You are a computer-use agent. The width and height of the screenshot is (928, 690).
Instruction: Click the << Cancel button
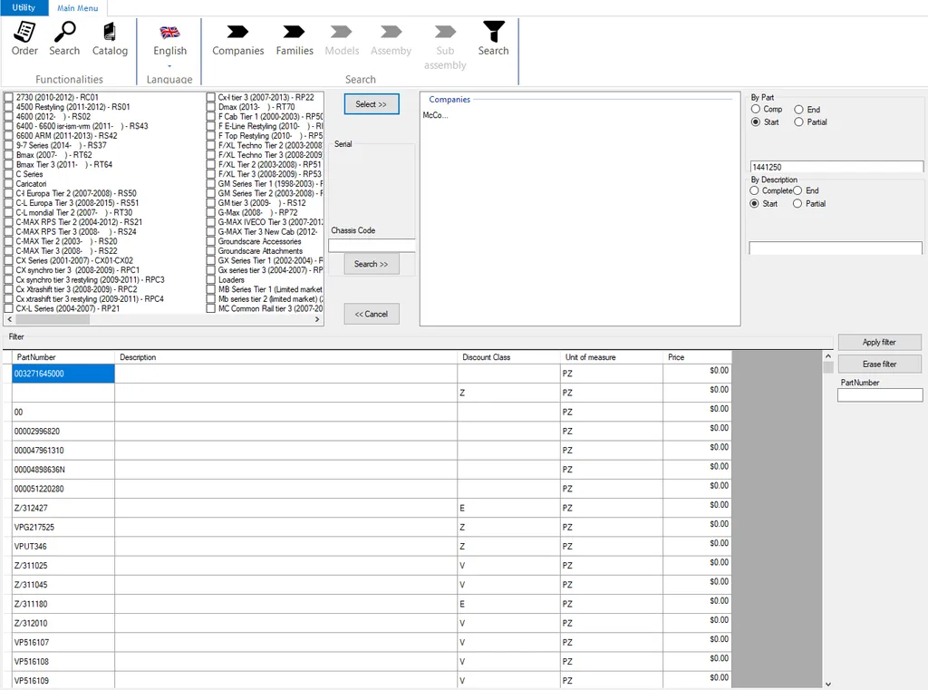[x=371, y=314]
